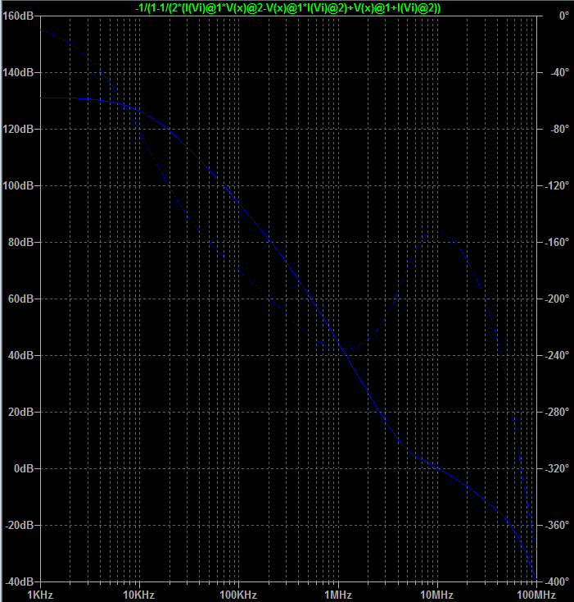Image resolution: width=574 pixels, height=602 pixels.
Task: Click the 1KHz frequency axis label
Action: [x=40, y=595]
